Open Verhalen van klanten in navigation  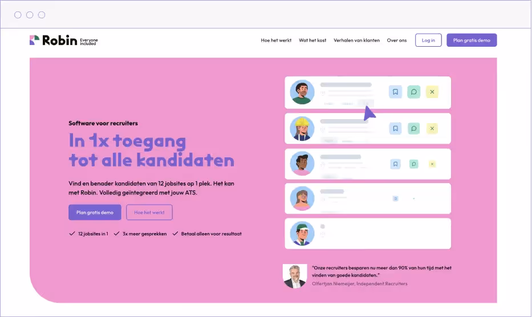(x=356, y=40)
